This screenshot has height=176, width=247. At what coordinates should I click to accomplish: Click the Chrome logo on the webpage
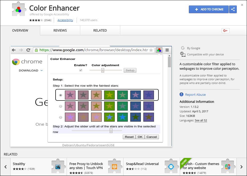click(x=16, y=62)
